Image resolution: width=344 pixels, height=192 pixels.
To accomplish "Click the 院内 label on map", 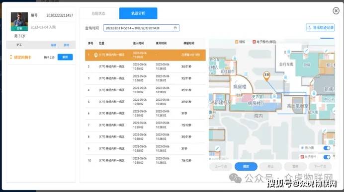I will [x=258, y=116].
